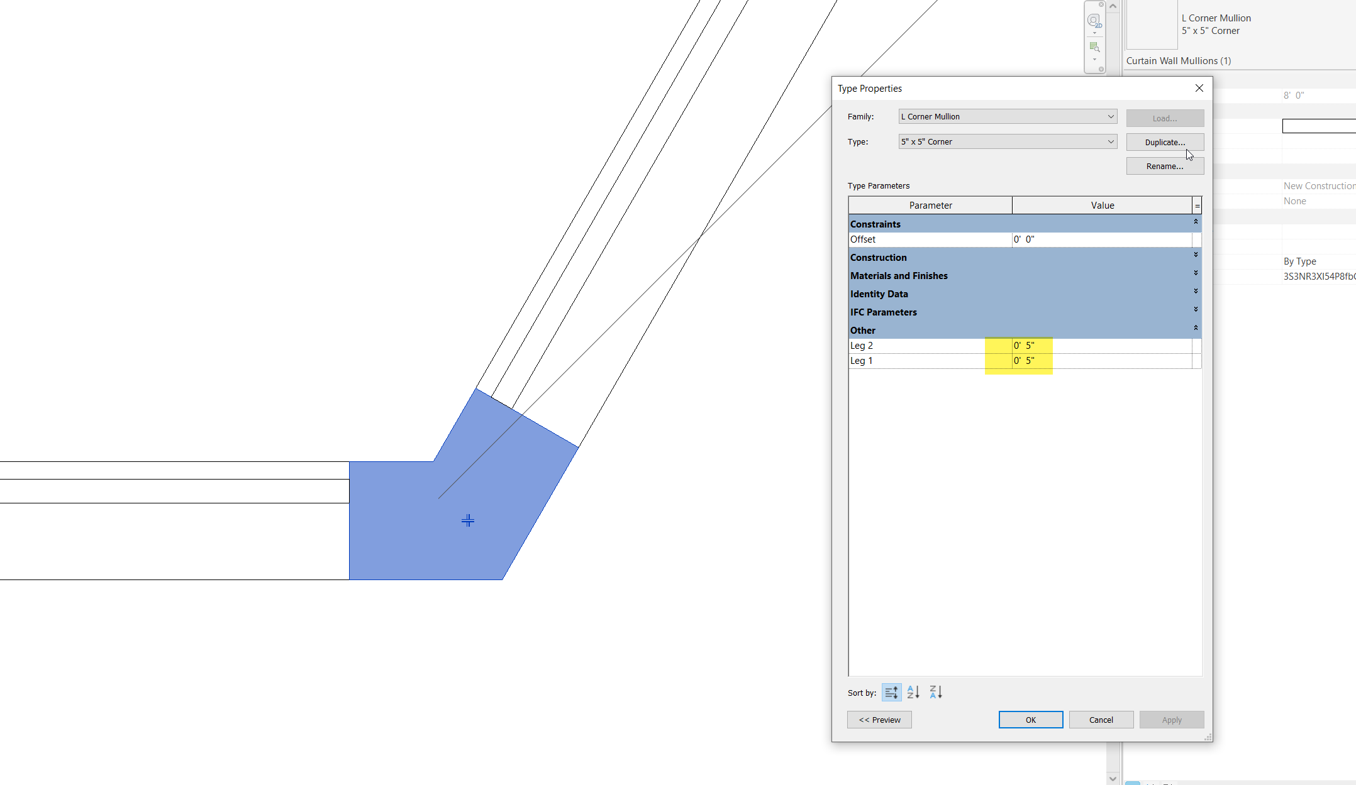Activate the Zoom Region tool in navigation bar

point(1094,47)
